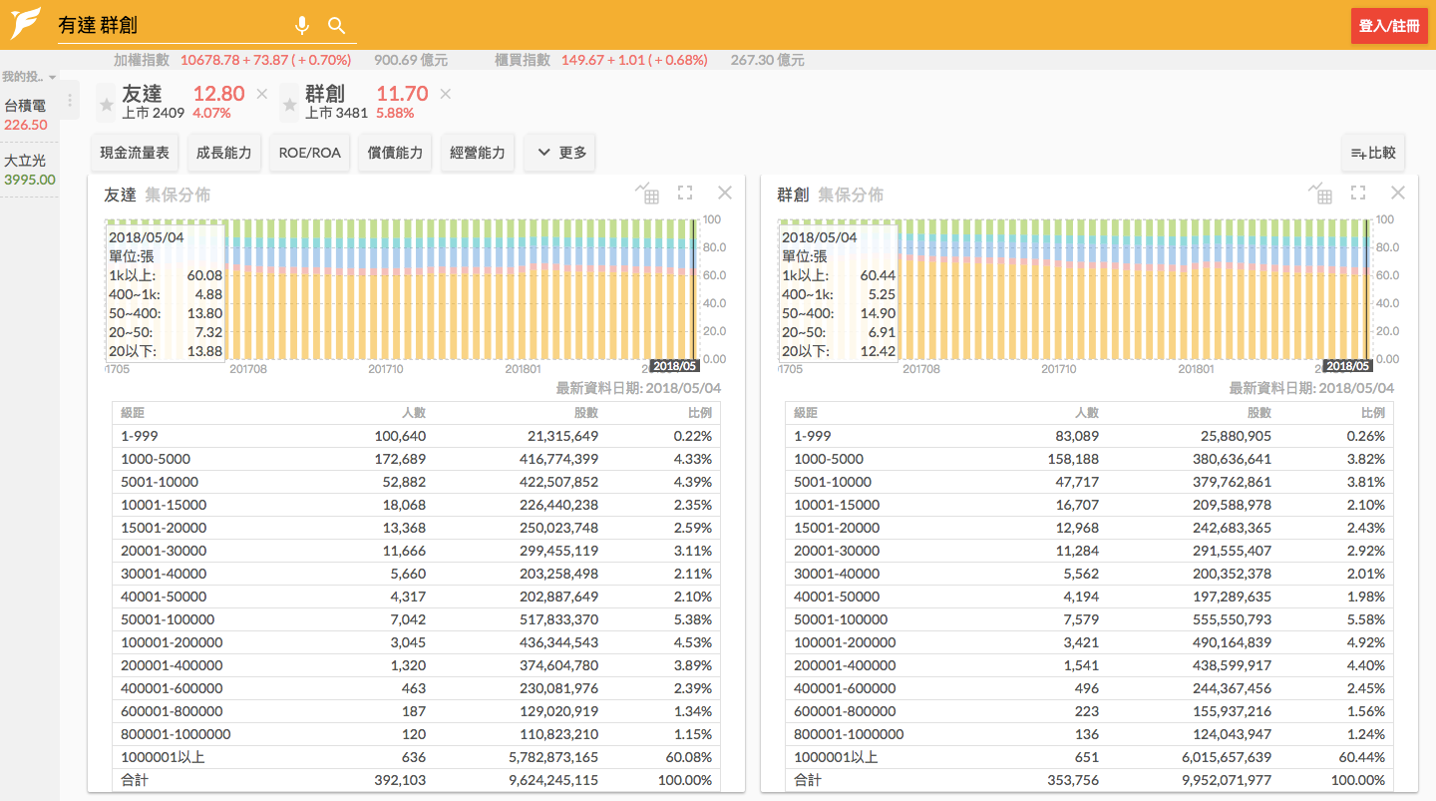Open sidebar three-dot options handle

point(70,101)
